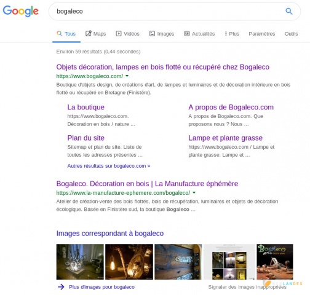This screenshot has height=295, width=310.
Task: Open Outils
Action: pos(291,34)
